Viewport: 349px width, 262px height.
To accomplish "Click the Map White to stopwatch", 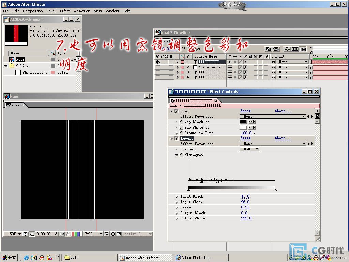I will pyautogui.click(x=181, y=128).
